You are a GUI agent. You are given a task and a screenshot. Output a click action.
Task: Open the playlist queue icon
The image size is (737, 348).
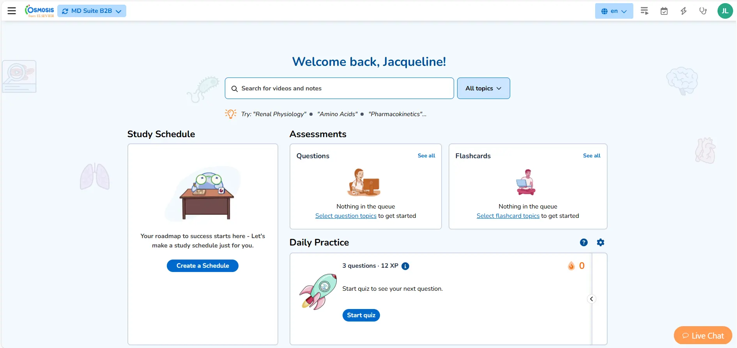coord(644,11)
